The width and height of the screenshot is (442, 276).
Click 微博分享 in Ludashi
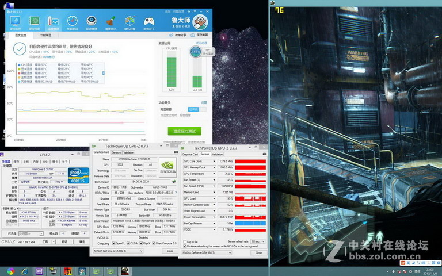point(178,35)
